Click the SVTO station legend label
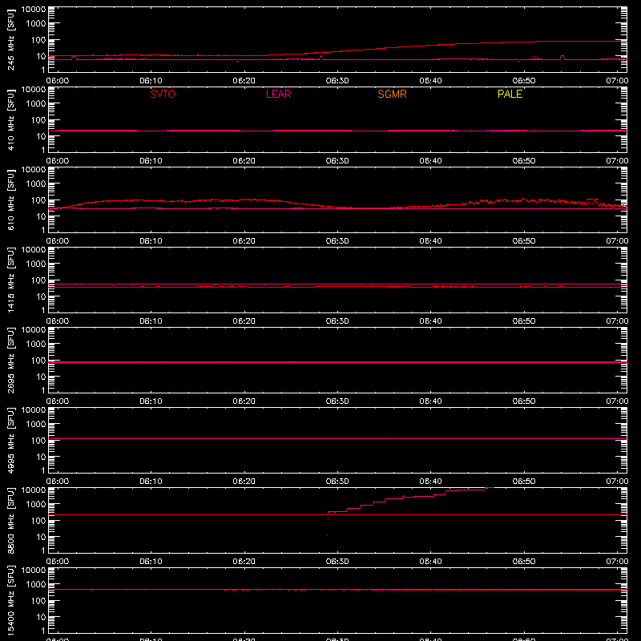This screenshot has height=641, width=641. [163, 94]
